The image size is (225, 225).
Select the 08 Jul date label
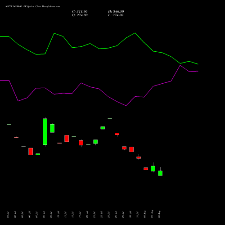pos(44,215)
